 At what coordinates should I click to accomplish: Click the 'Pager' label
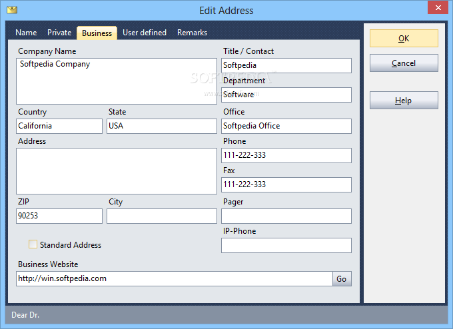click(x=233, y=202)
